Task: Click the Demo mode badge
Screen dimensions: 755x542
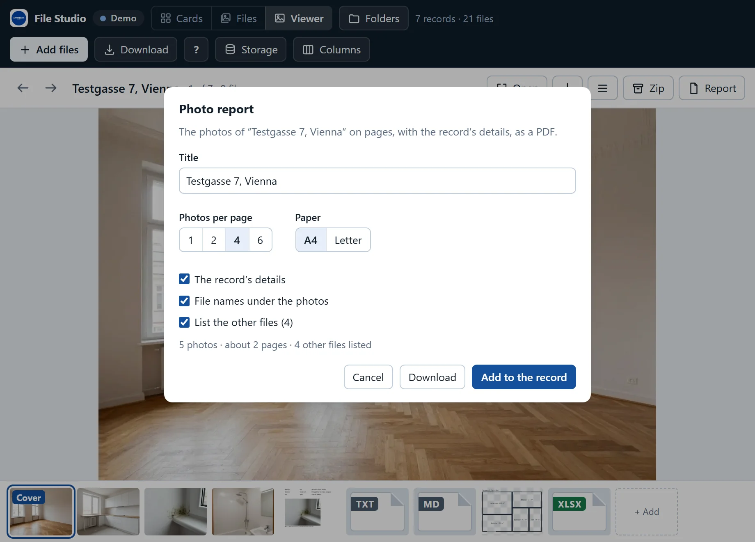Action: click(x=118, y=18)
